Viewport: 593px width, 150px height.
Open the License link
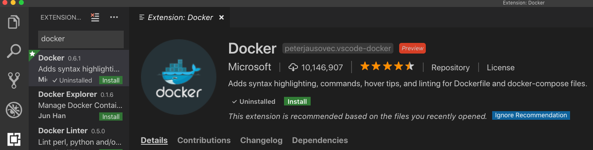coord(500,67)
